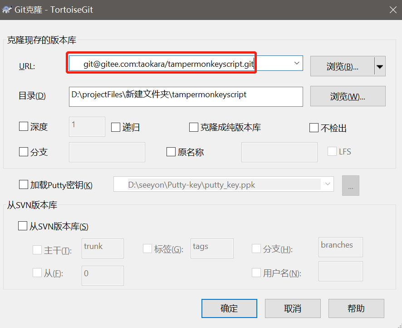Toggle the 用户名(N) checkbox
Image resolution: width=402 pixels, height=328 pixels.
[256, 273]
